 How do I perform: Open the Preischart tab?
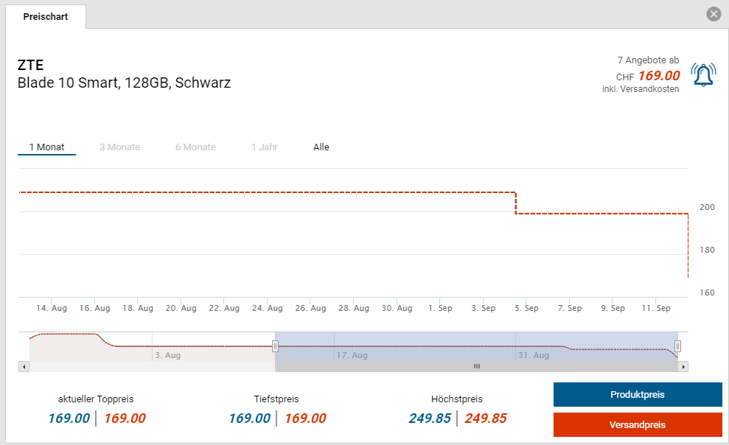[46, 17]
